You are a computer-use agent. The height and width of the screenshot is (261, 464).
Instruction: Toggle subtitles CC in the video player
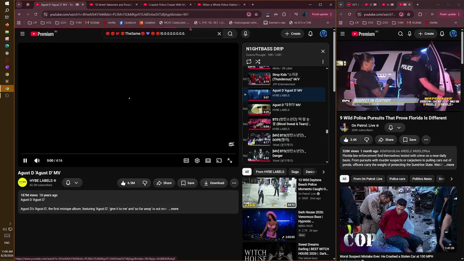point(186,161)
